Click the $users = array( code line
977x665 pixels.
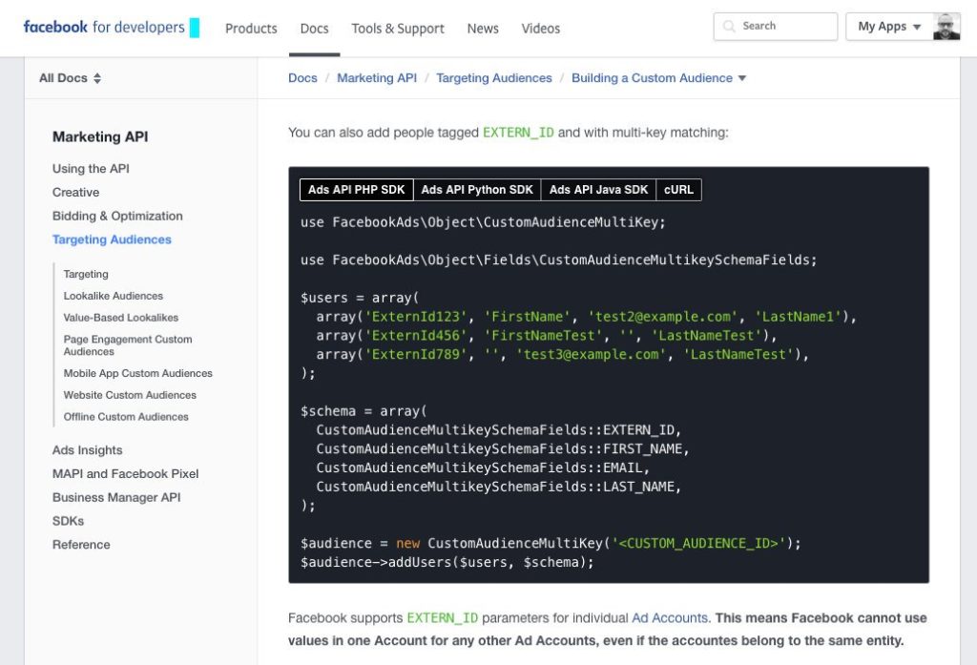click(x=360, y=298)
